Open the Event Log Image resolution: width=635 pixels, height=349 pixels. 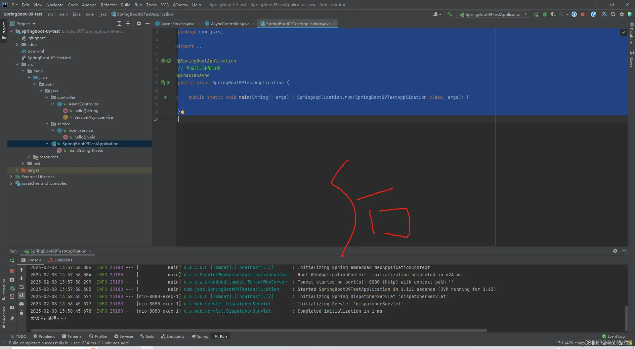[614, 336]
